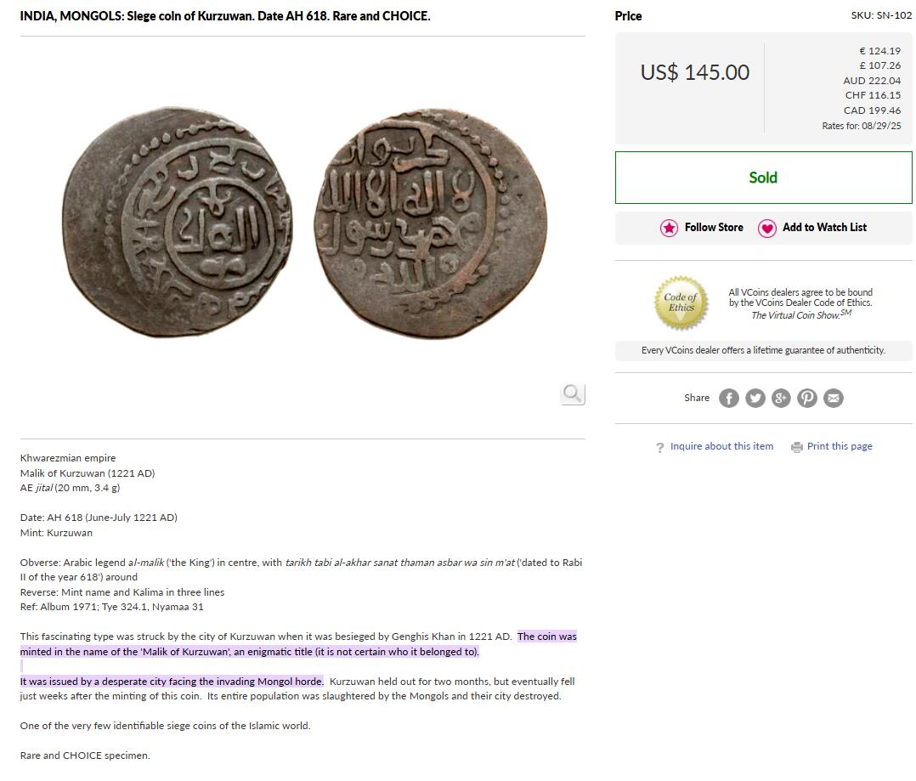Viewport: 916px width, 781px height.
Task: Share on Facebook icon
Action: point(728,399)
